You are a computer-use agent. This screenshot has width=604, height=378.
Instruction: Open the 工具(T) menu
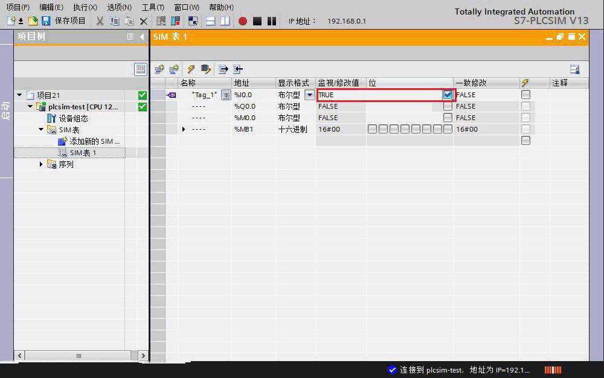[153, 7]
